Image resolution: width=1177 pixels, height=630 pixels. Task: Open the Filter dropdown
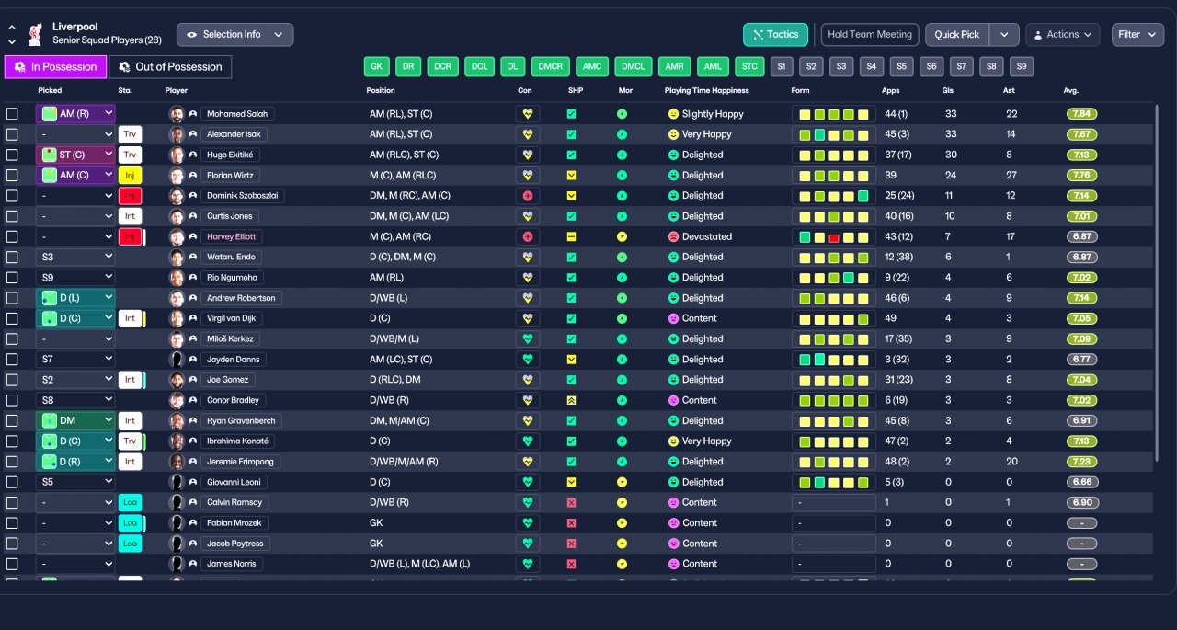(x=1137, y=35)
